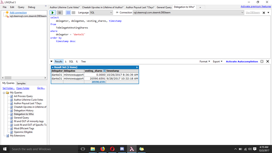Run the query with the green Execute button
This screenshot has width=272, height=153.
click(x=53, y=13)
